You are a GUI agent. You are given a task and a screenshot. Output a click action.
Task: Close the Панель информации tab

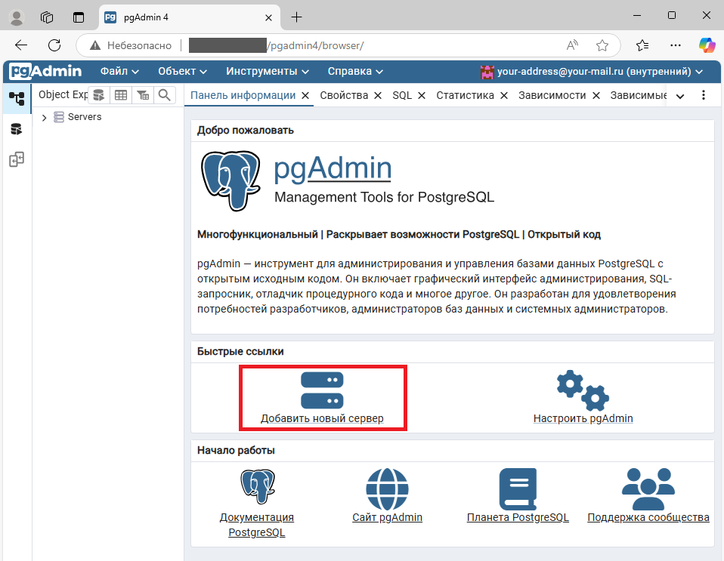(x=305, y=95)
